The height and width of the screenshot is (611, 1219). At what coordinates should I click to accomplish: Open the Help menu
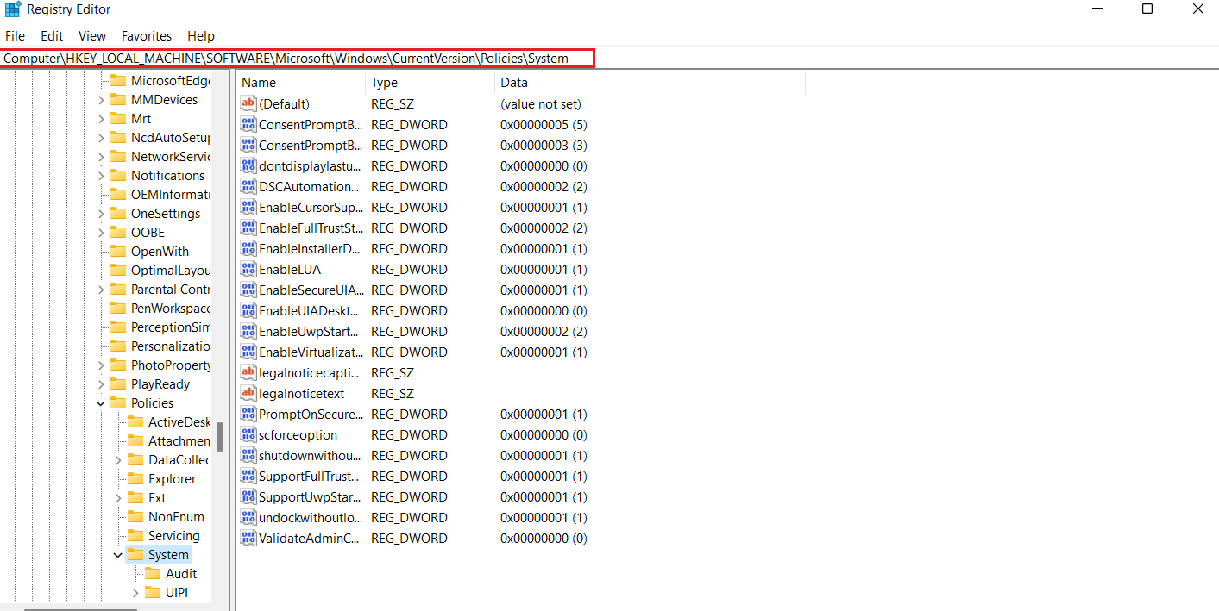(201, 36)
